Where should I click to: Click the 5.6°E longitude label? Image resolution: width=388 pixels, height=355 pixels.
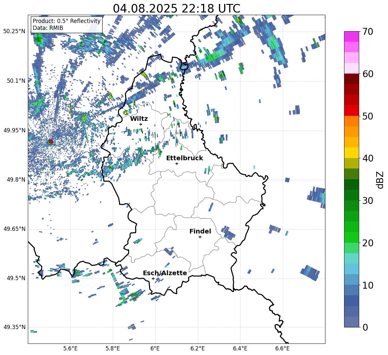(70, 348)
